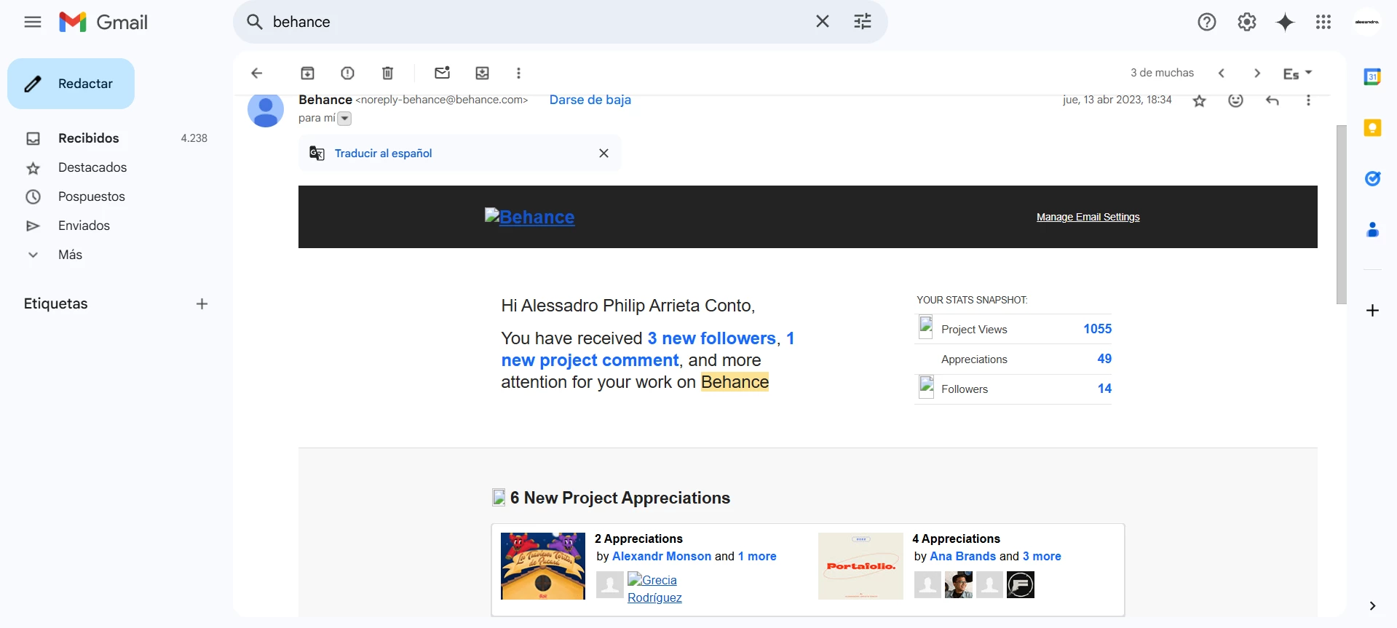
Task: Click the email vertical scrollbar
Action: tap(1341, 215)
